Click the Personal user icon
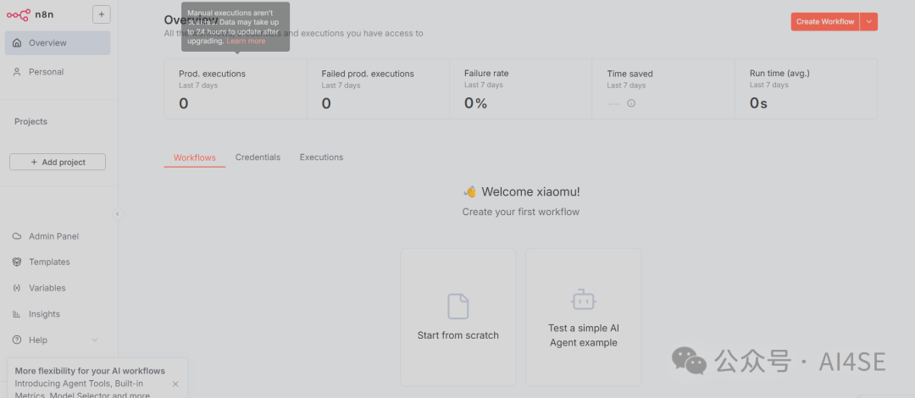This screenshot has height=398, width=915. click(x=17, y=72)
